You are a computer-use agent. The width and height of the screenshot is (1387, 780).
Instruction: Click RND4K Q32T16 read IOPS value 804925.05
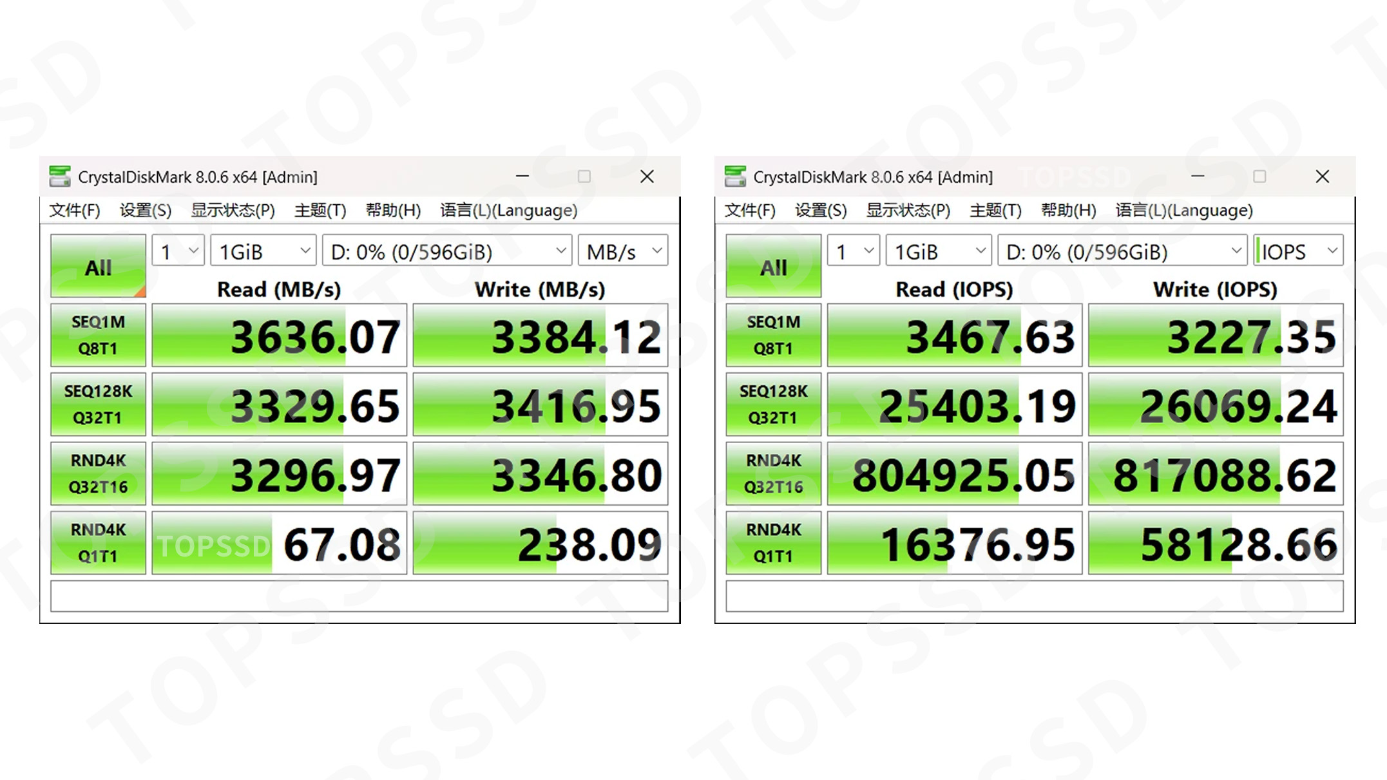tap(955, 474)
